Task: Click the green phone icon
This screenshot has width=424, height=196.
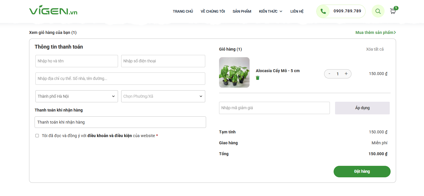Action: (323, 11)
